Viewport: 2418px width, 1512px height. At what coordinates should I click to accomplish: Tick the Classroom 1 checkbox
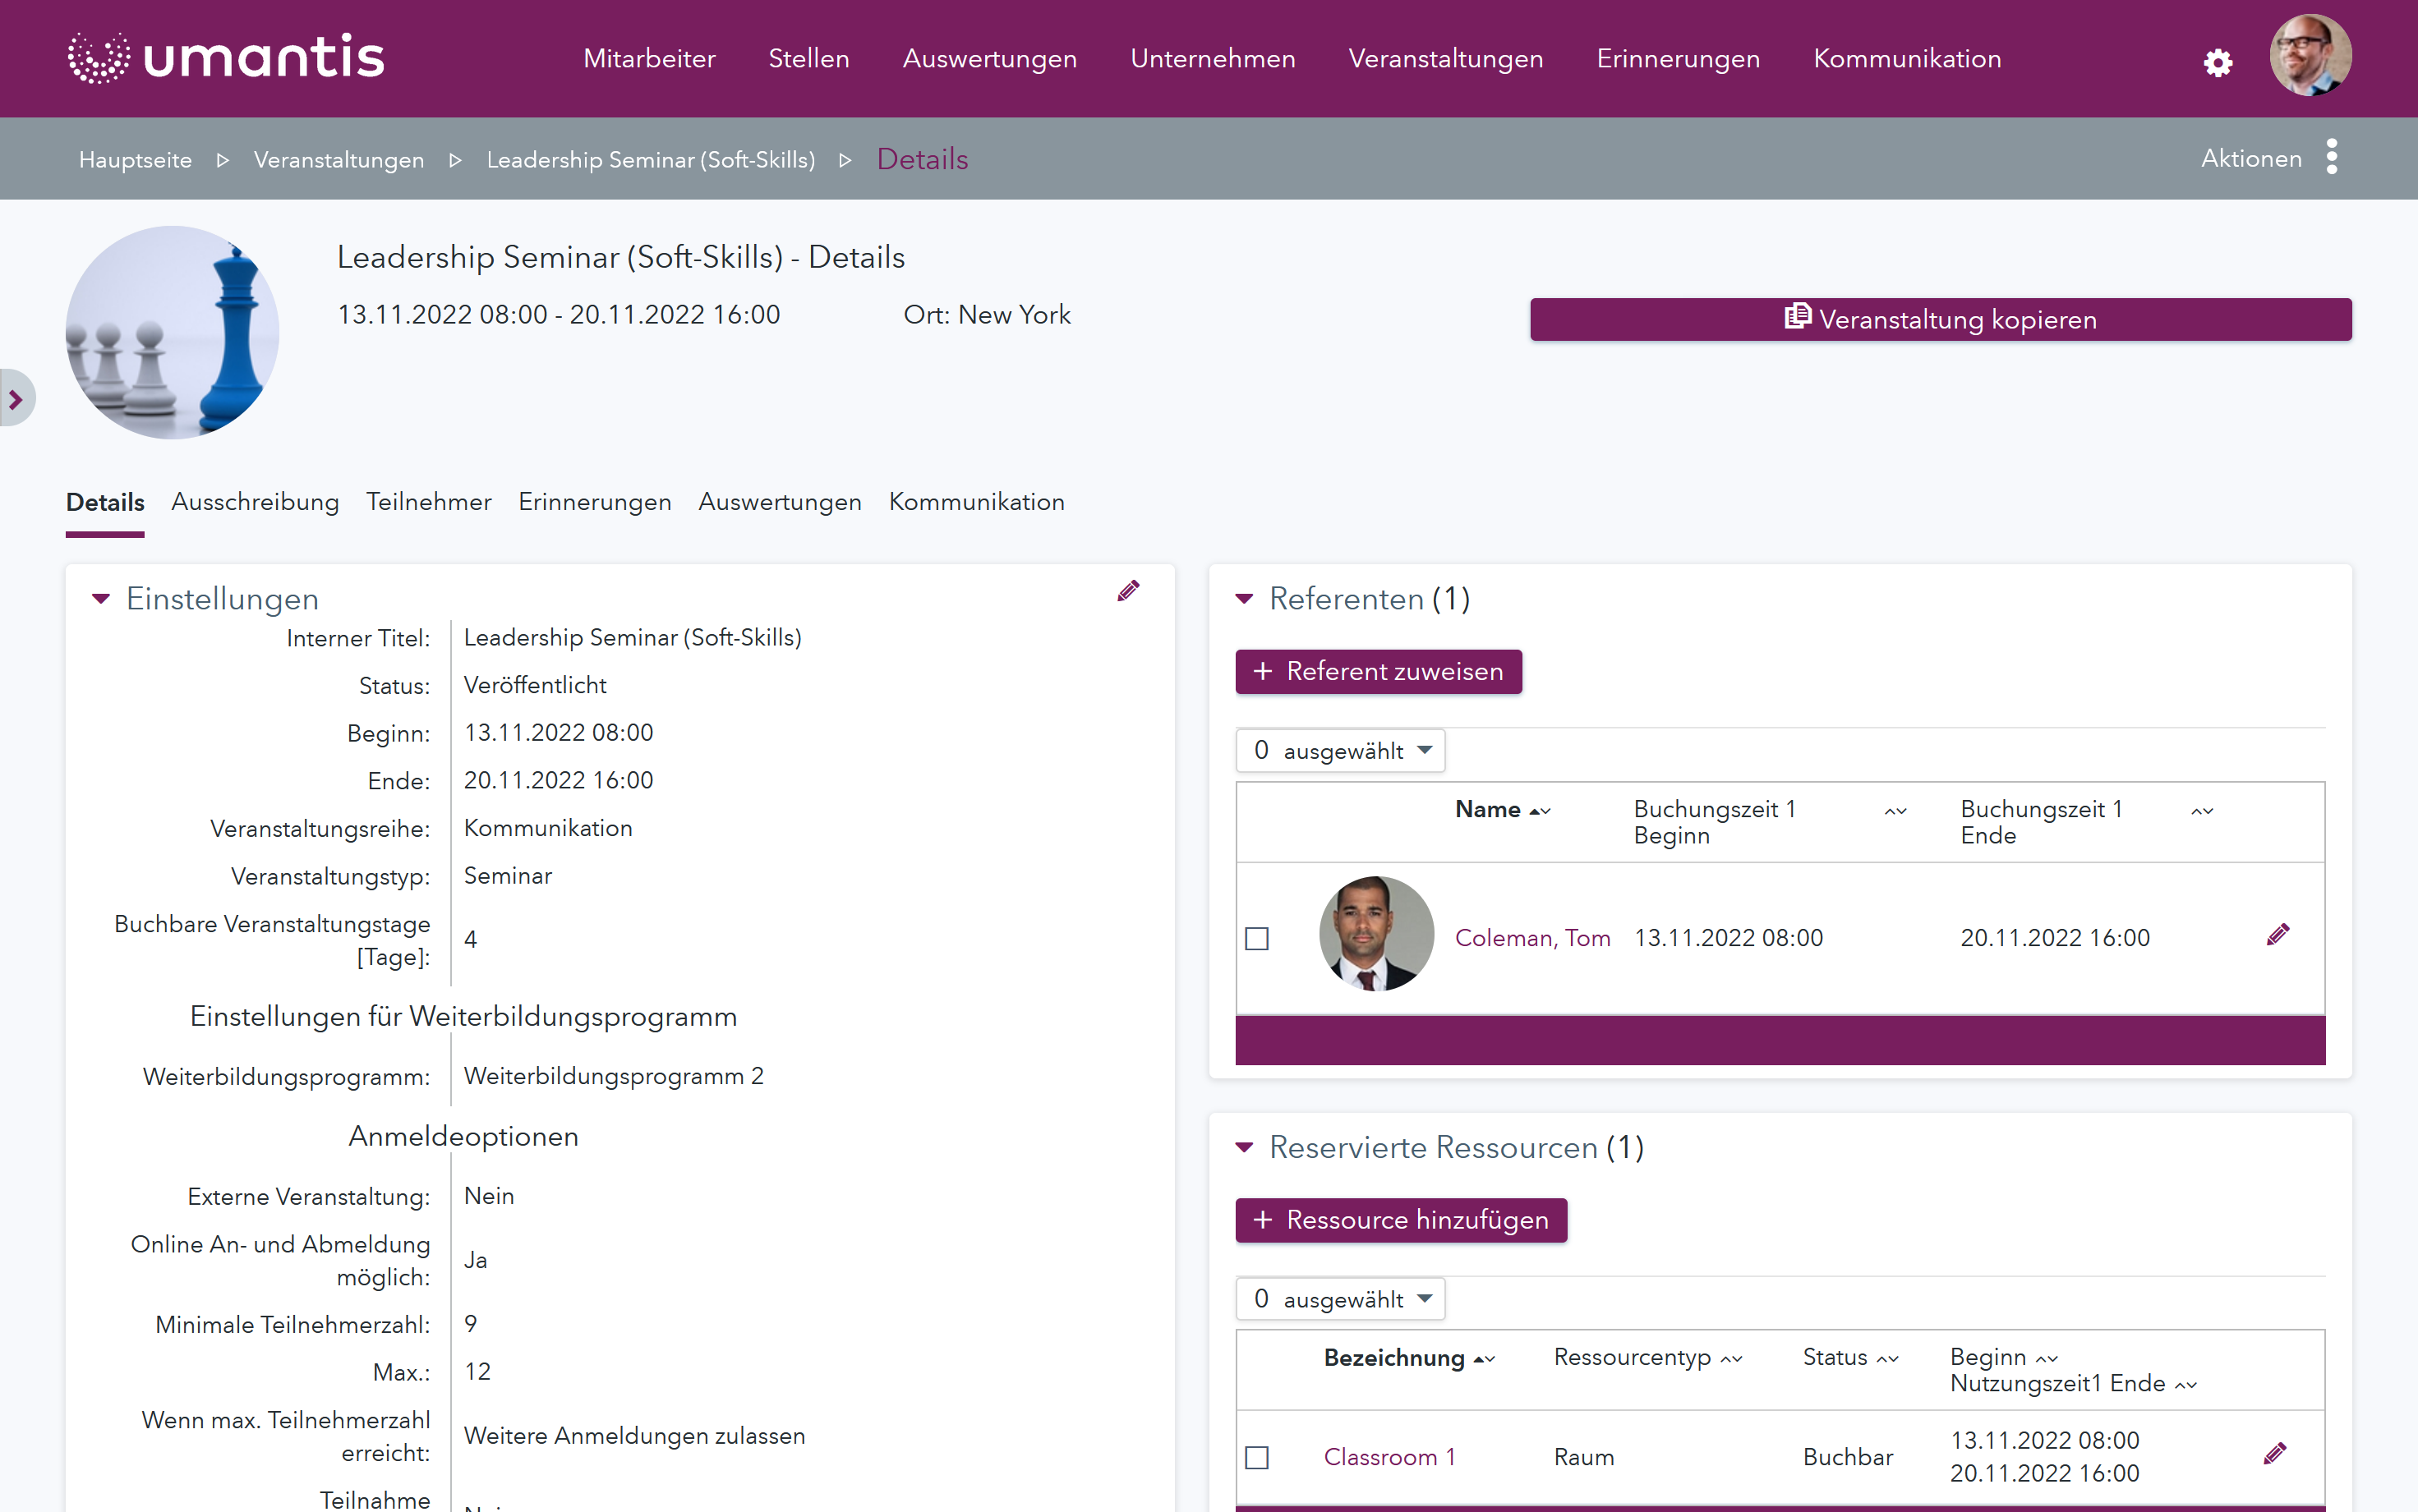pyautogui.click(x=1256, y=1457)
